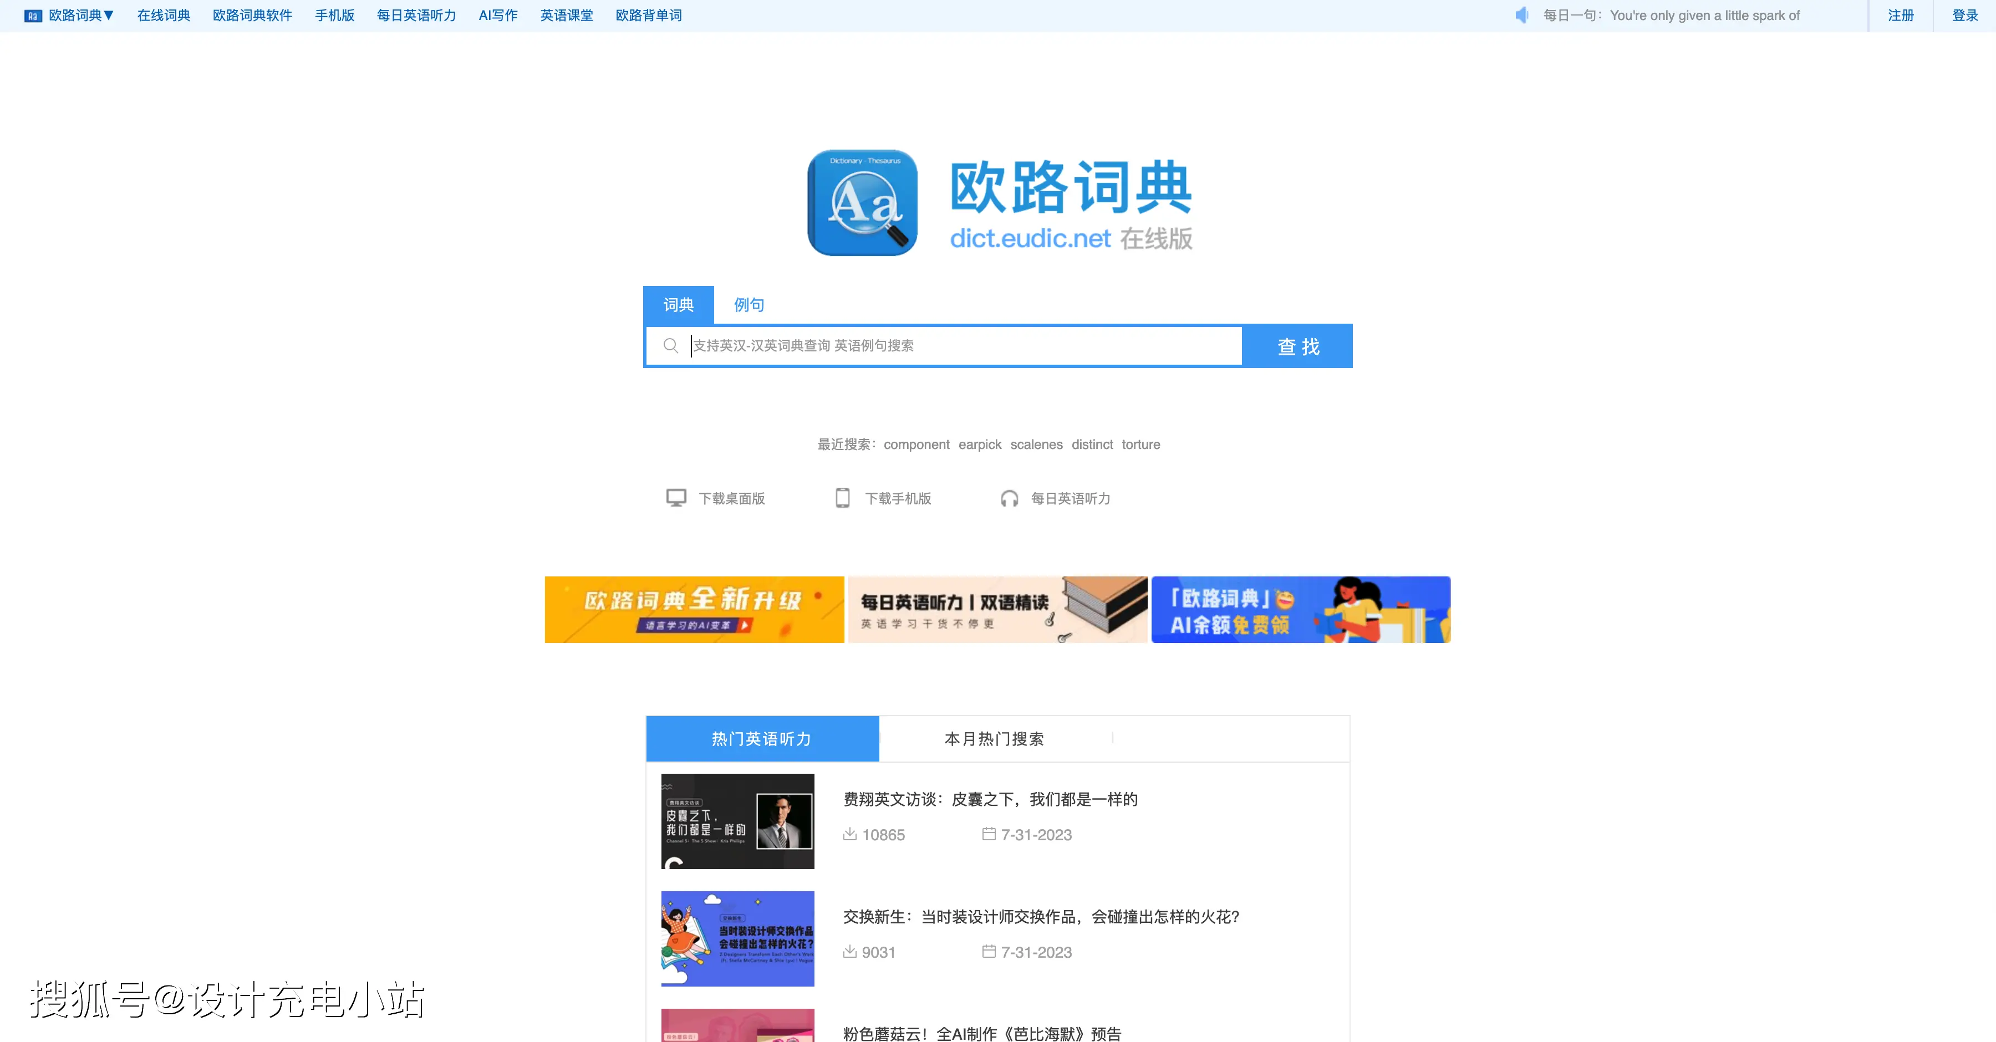The height and width of the screenshot is (1042, 1996).
Task: Open 每日英语听力 in the top navigation
Action: click(x=416, y=16)
